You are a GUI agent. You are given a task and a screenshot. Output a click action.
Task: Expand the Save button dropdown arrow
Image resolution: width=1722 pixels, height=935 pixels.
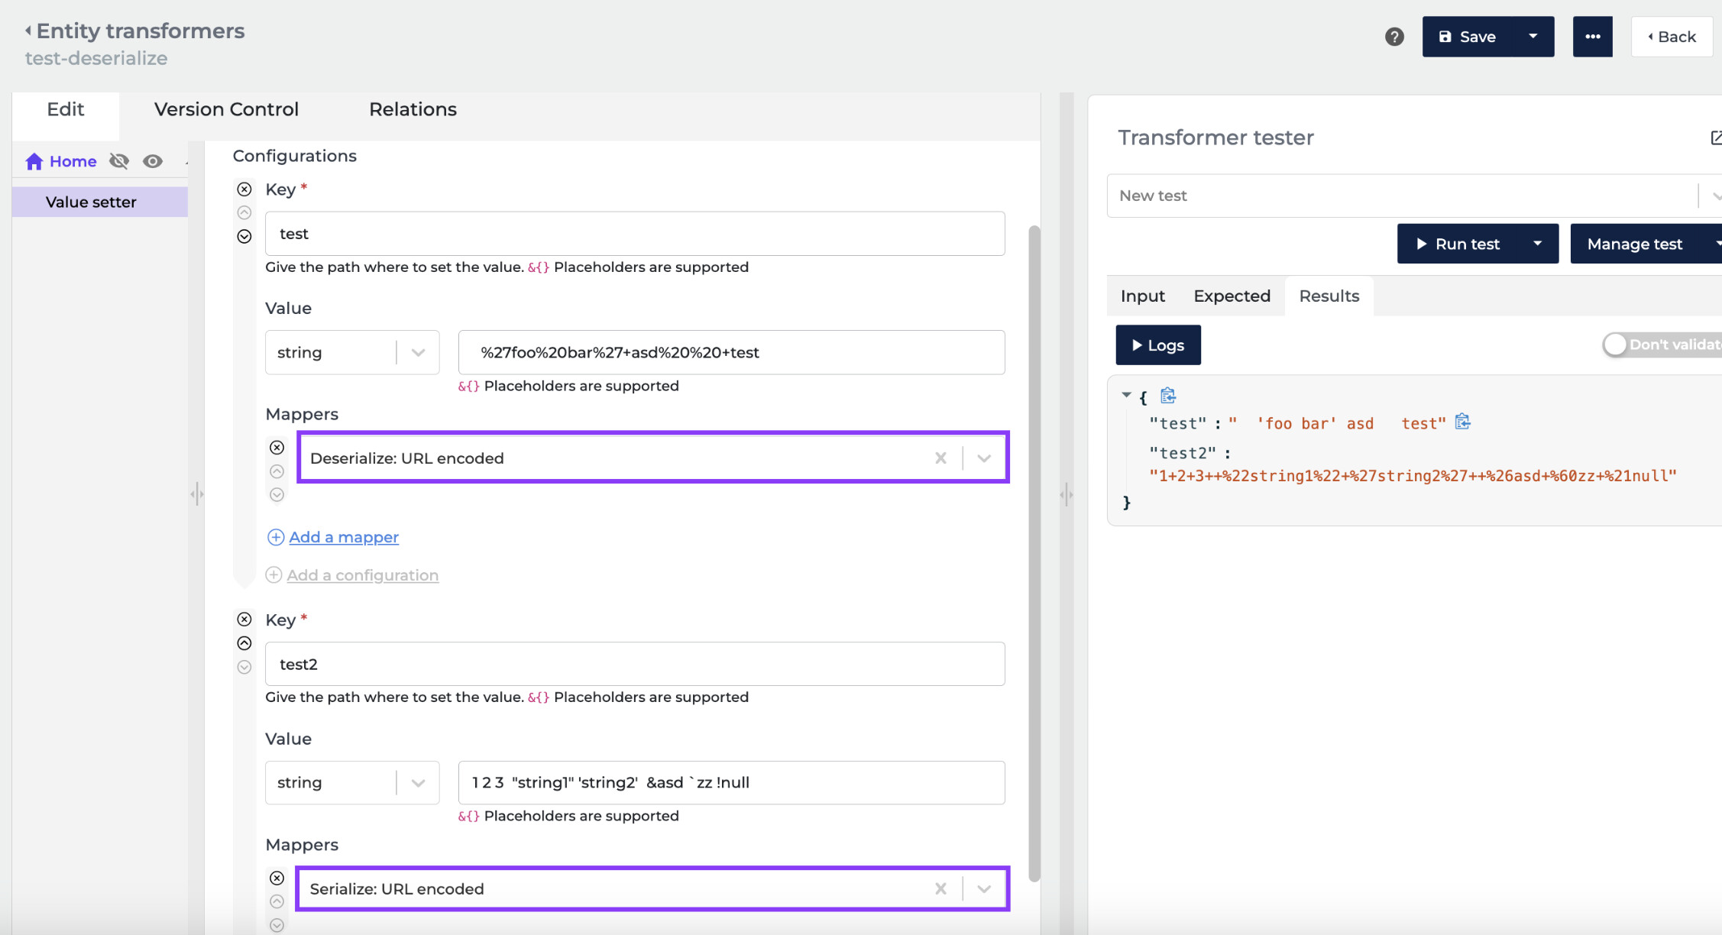point(1533,37)
